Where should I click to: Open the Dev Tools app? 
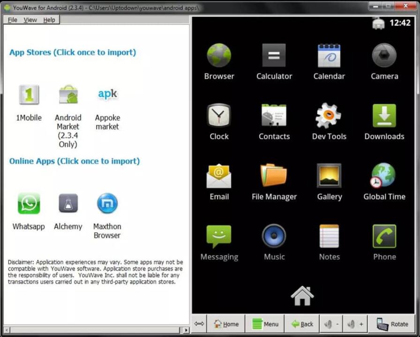(329, 117)
